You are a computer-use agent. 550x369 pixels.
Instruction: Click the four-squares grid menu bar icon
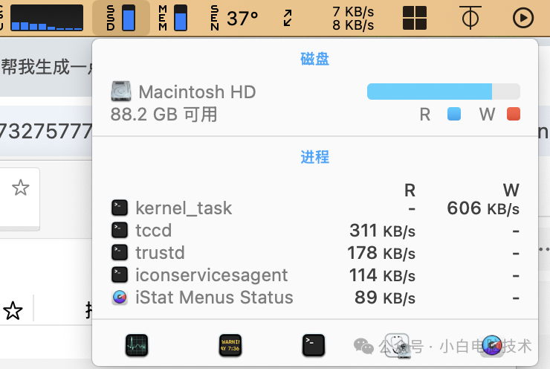(x=415, y=18)
